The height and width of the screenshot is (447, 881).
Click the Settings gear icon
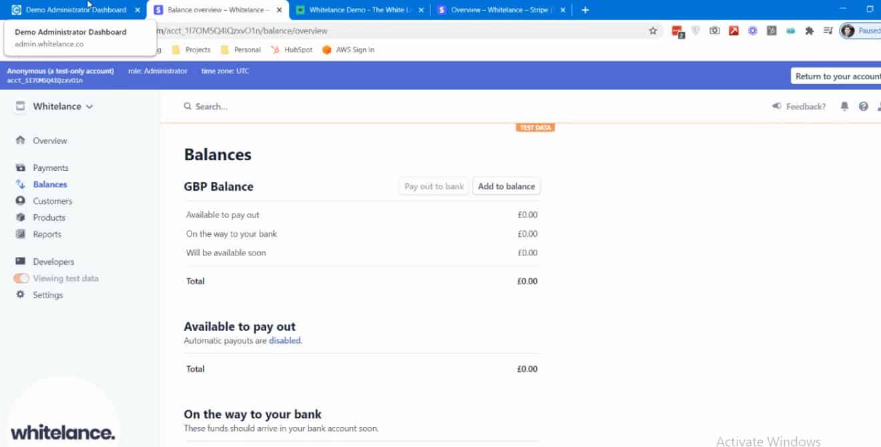20,295
